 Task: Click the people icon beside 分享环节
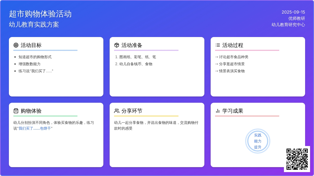(x=117, y=111)
